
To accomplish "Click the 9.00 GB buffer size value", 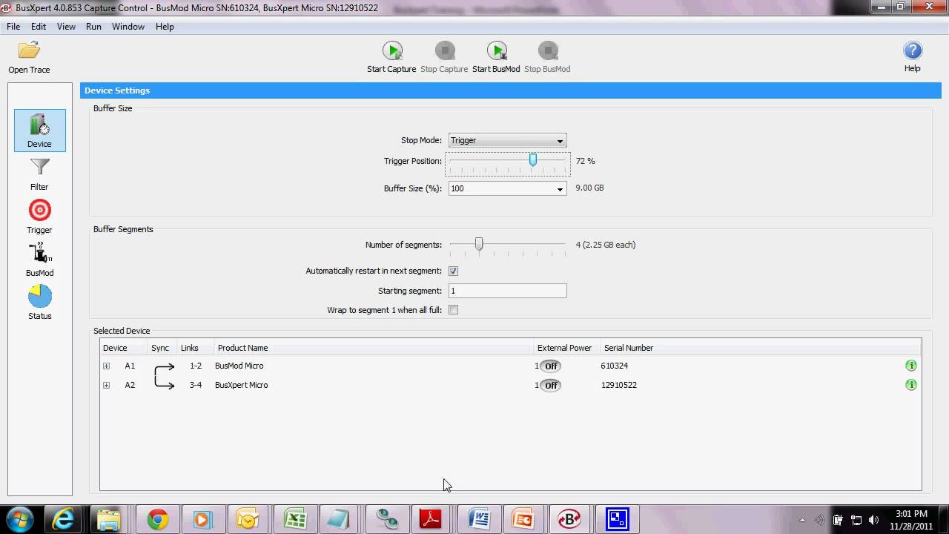I will [x=589, y=188].
